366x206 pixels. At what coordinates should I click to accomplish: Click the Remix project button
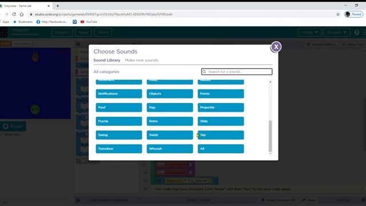[x=103, y=32]
